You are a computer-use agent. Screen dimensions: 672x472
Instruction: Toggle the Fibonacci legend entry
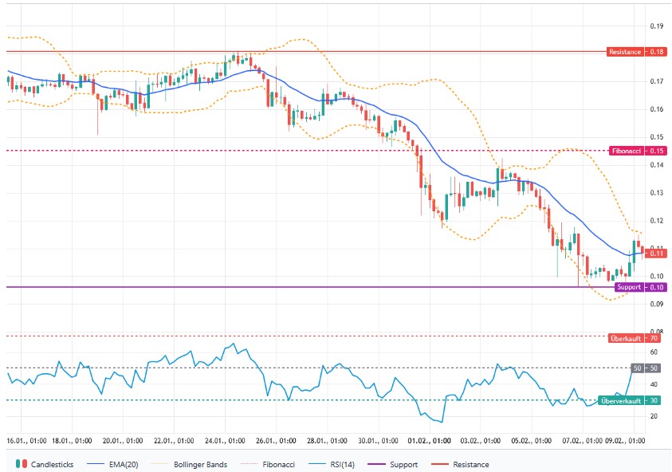273,464
